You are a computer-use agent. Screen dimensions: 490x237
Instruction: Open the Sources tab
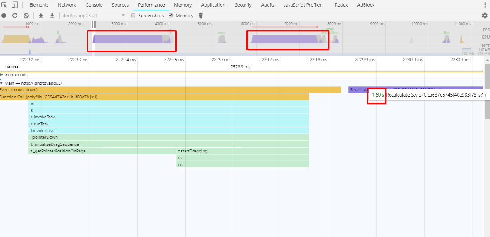120,5
